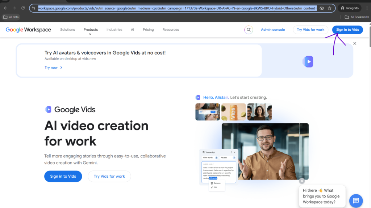The height and width of the screenshot is (208, 371).
Task: Open the Industries menu
Action: click(x=114, y=30)
